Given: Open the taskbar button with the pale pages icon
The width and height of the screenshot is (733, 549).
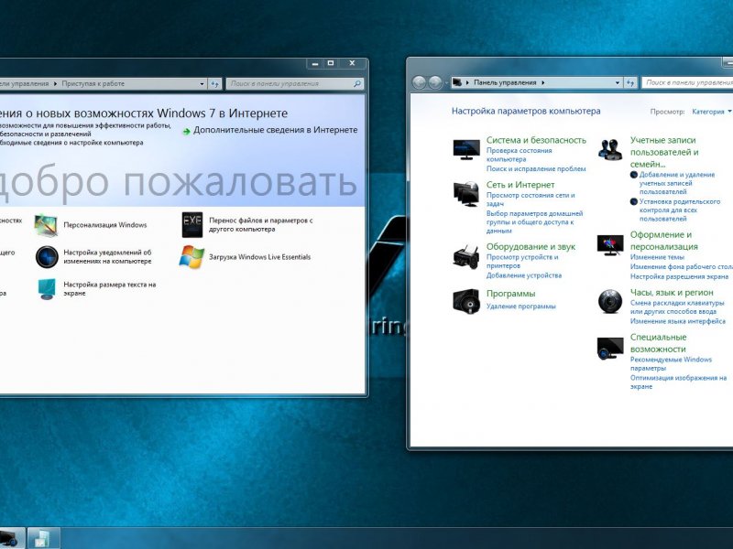Looking at the screenshot, I should (x=44, y=538).
